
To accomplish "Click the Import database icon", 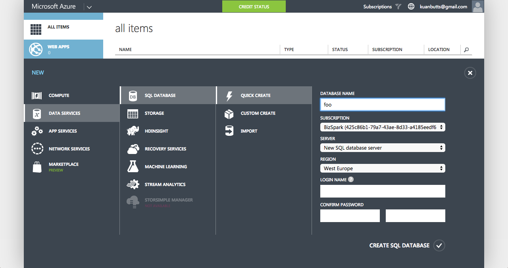I will tap(229, 131).
